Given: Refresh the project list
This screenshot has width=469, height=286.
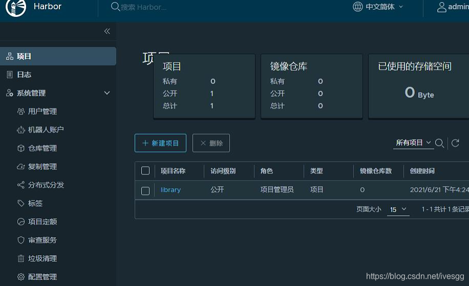Looking at the screenshot, I should [x=455, y=143].
